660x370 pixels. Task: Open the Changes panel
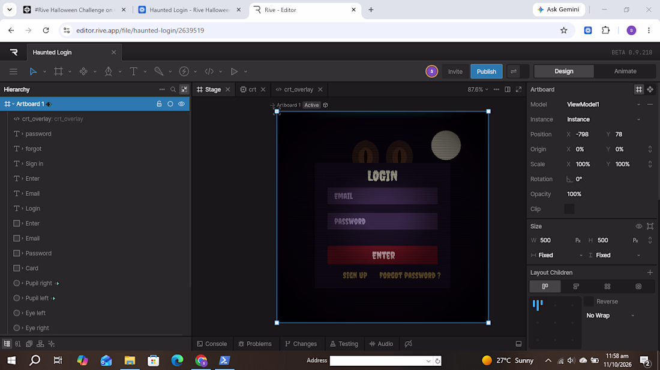tap(301, 344)
